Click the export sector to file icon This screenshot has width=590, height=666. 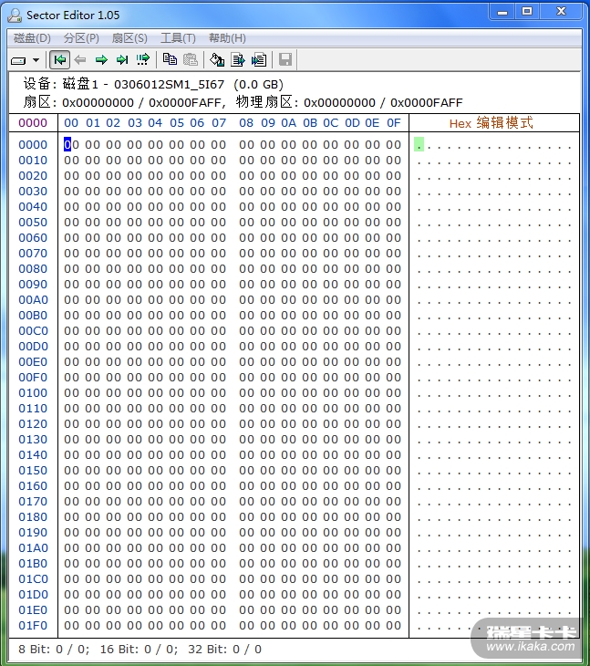(x=238, y=59)
